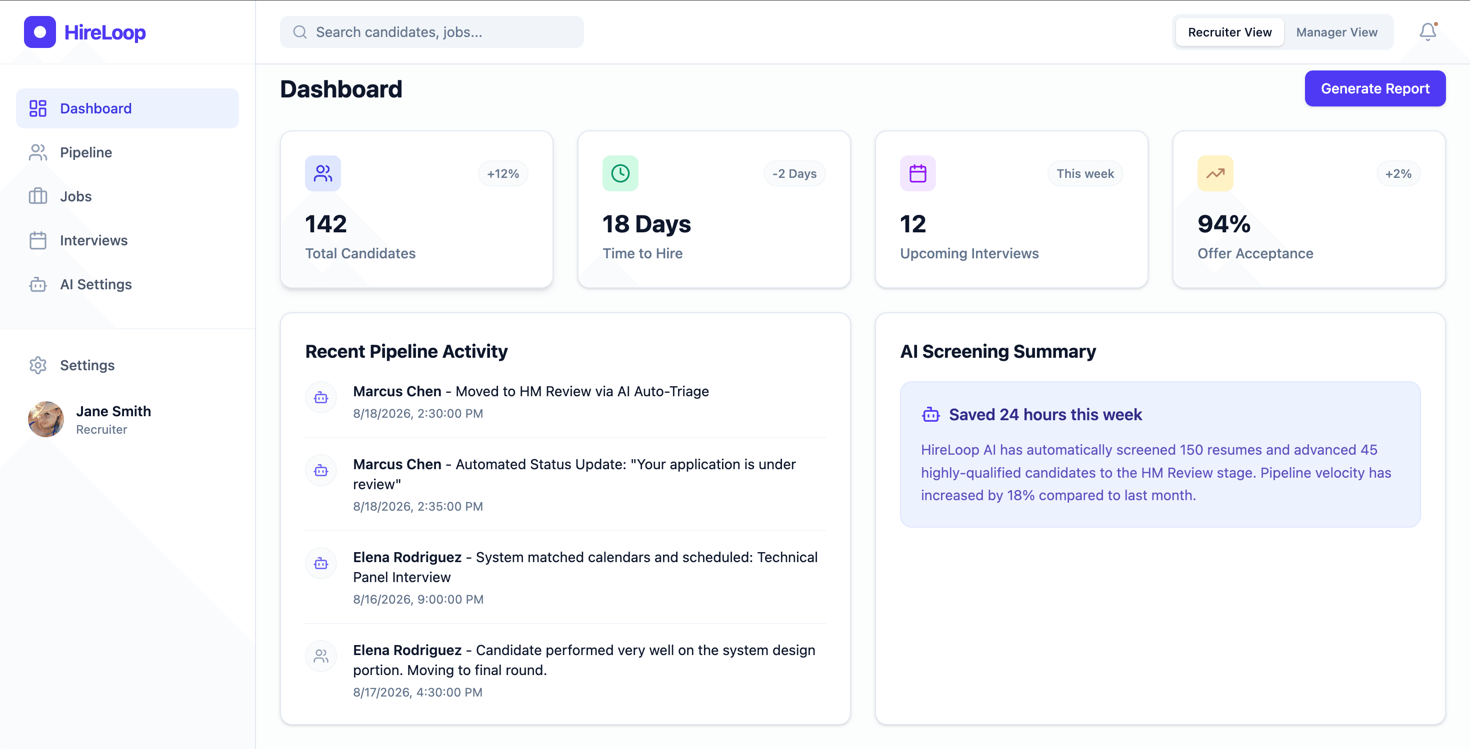Open Settings from sidebar

click(127, 365)
